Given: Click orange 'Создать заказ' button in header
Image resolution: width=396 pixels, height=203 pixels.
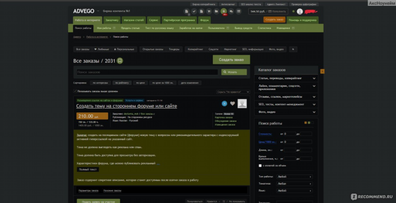Looking at the screenshot, I should [274, 20].
